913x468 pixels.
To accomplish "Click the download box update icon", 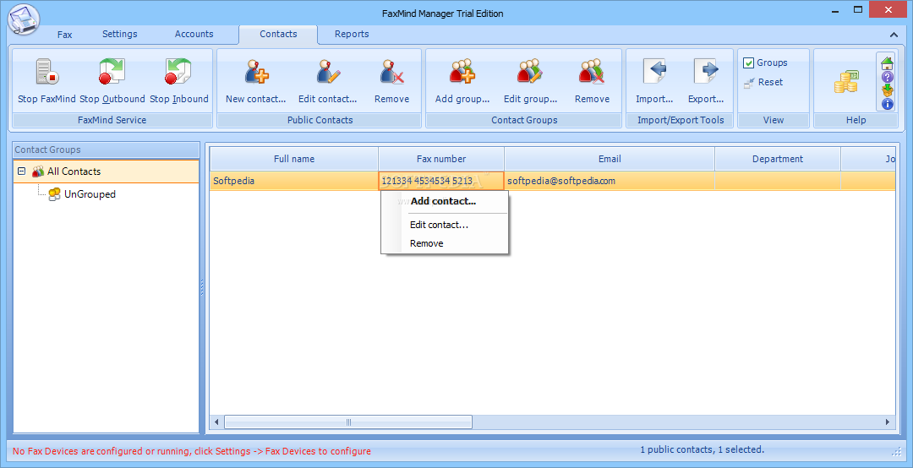I will (x=887, y=90).
